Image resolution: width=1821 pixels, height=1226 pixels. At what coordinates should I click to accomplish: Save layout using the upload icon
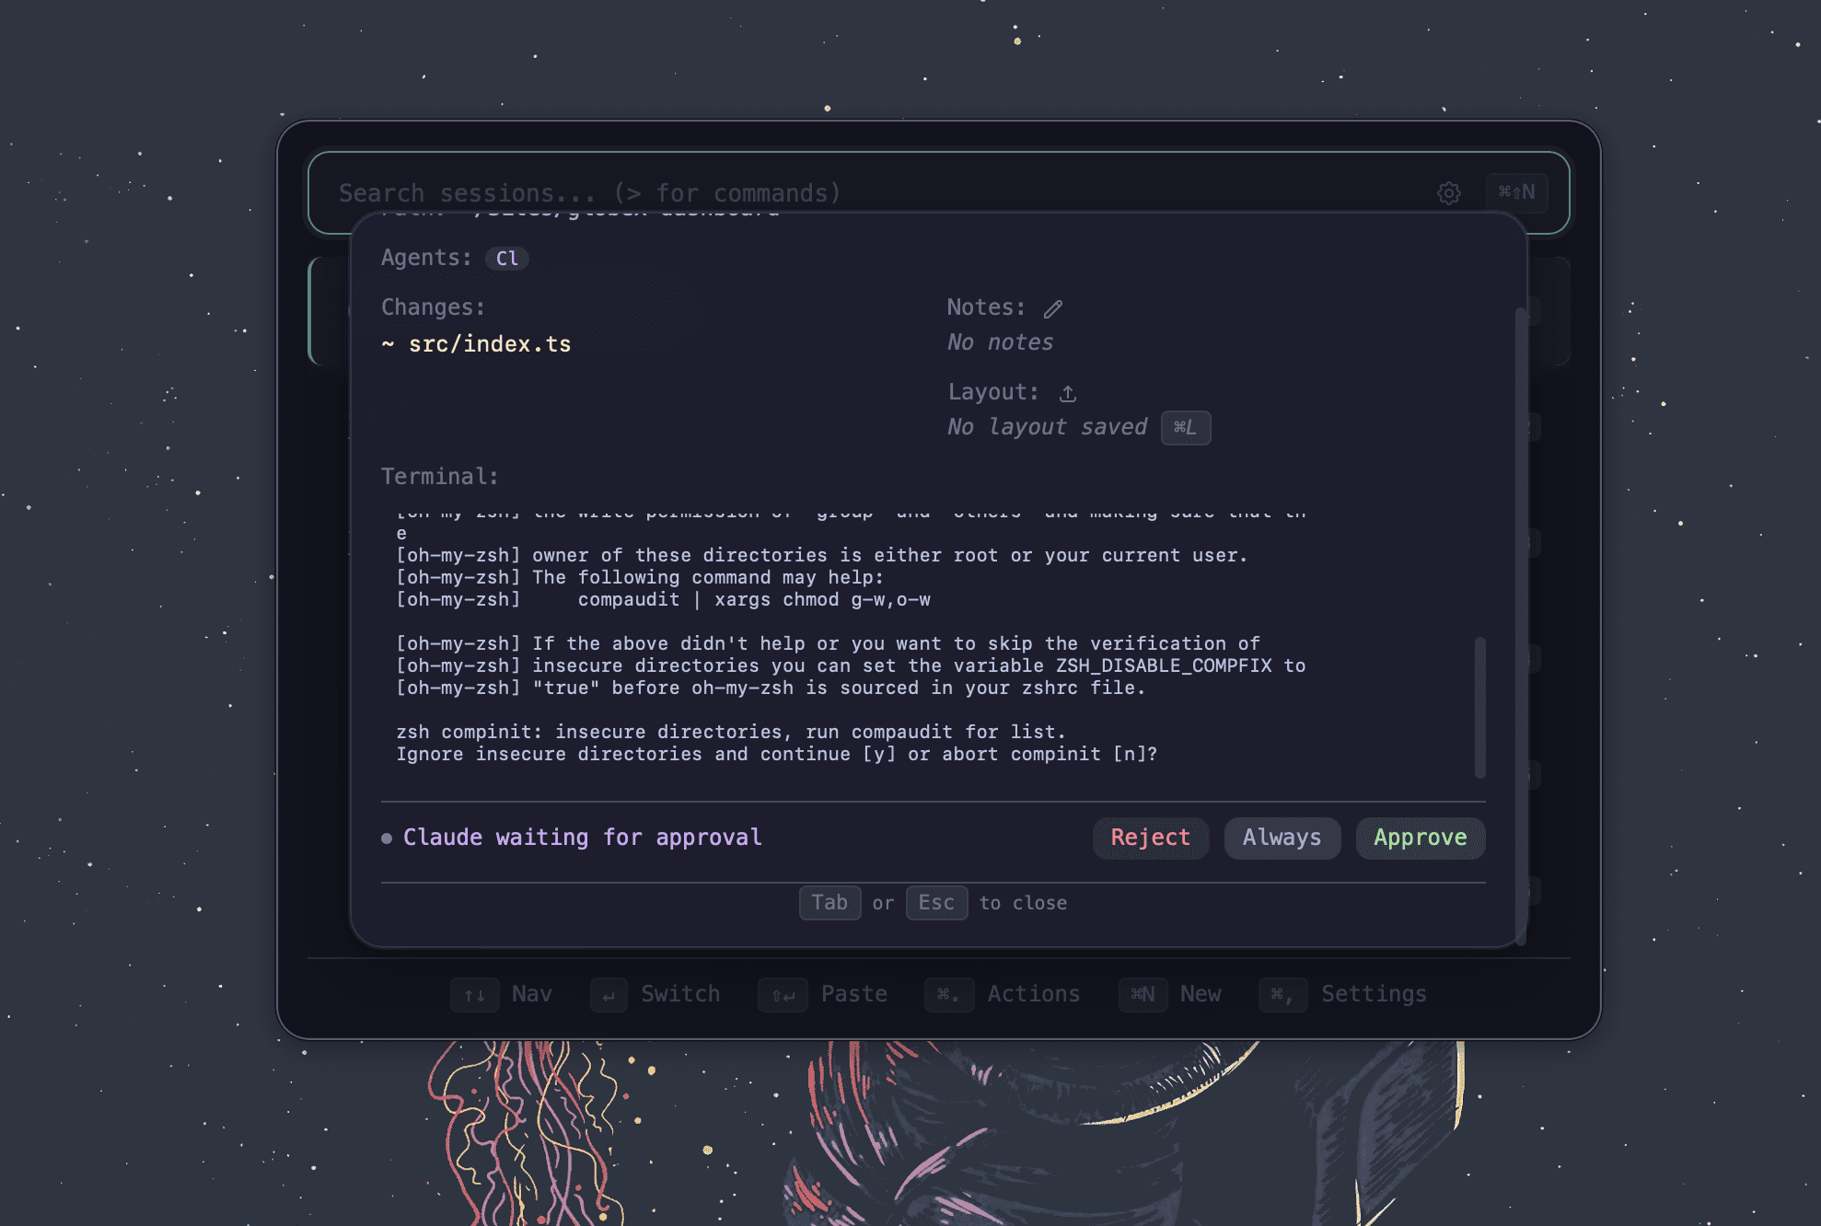[x=1068, y=393]
